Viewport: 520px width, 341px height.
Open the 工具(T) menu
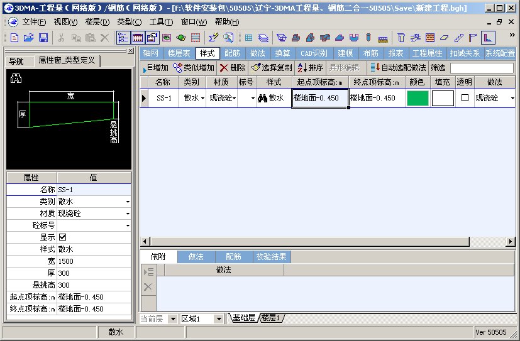161,22
